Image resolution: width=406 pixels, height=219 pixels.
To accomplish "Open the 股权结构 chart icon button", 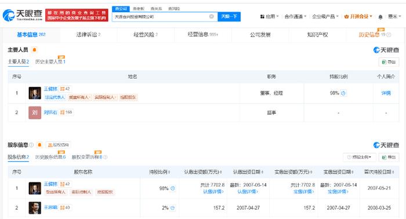I will click(x=59, y=145).
